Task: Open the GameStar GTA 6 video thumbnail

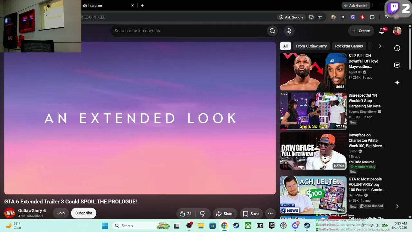Action: 313,195
